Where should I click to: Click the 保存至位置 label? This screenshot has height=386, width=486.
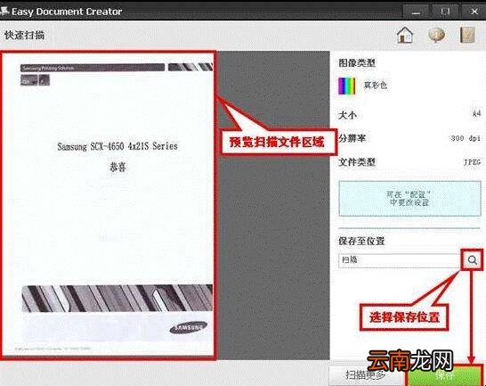tap(361, 241)
